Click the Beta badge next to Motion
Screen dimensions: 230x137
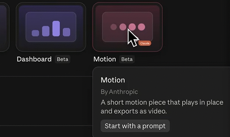(127, 59)
